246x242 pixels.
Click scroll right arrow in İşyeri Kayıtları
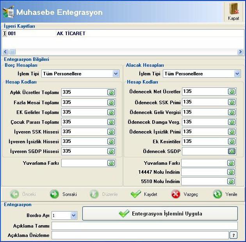pos(240,52)
